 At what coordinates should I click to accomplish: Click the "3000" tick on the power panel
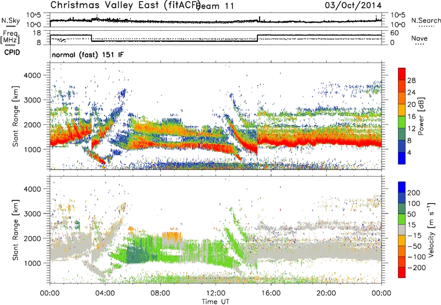click(x=33, y=100)
